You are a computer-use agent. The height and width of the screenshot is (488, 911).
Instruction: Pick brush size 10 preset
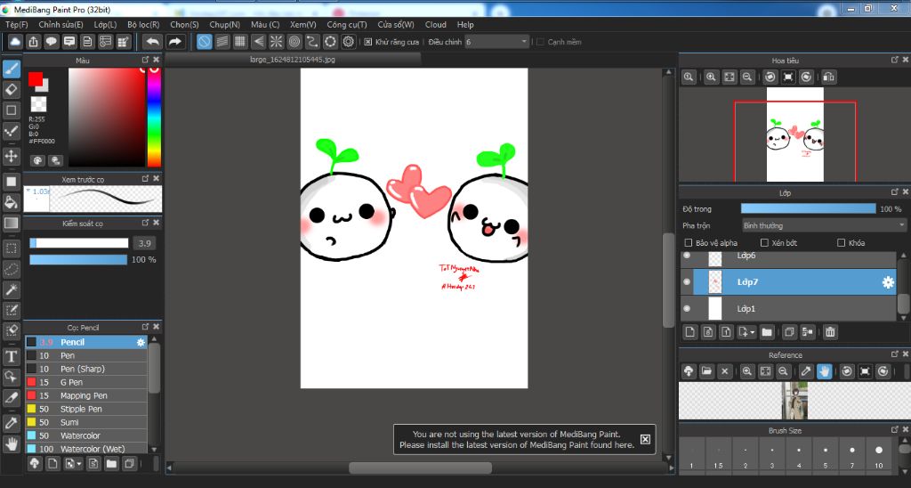[x=878, y=454]
